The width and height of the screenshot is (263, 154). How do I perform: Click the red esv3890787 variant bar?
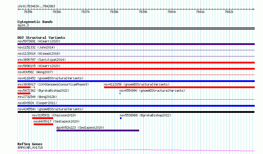(136, 63)
